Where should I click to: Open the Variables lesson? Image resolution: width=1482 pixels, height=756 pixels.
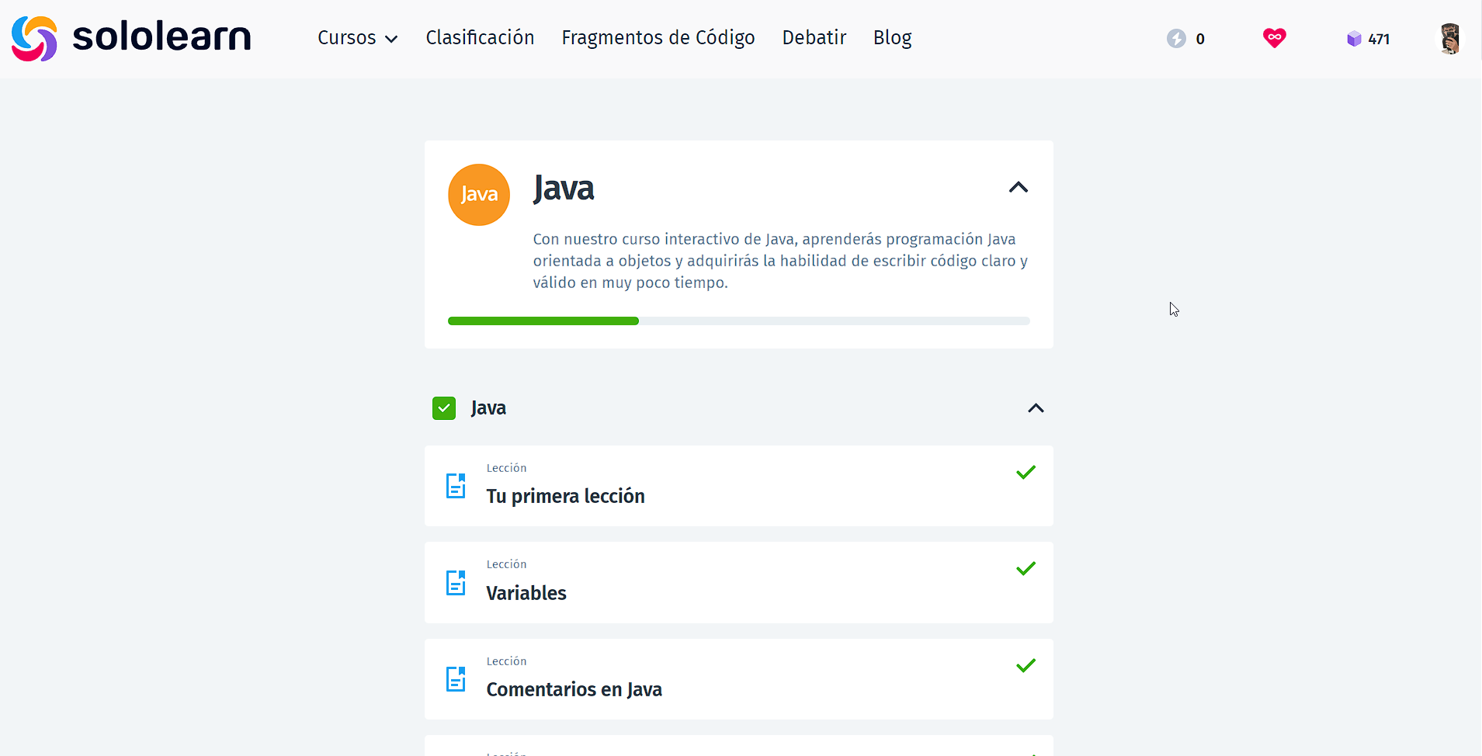pos(739,583)
